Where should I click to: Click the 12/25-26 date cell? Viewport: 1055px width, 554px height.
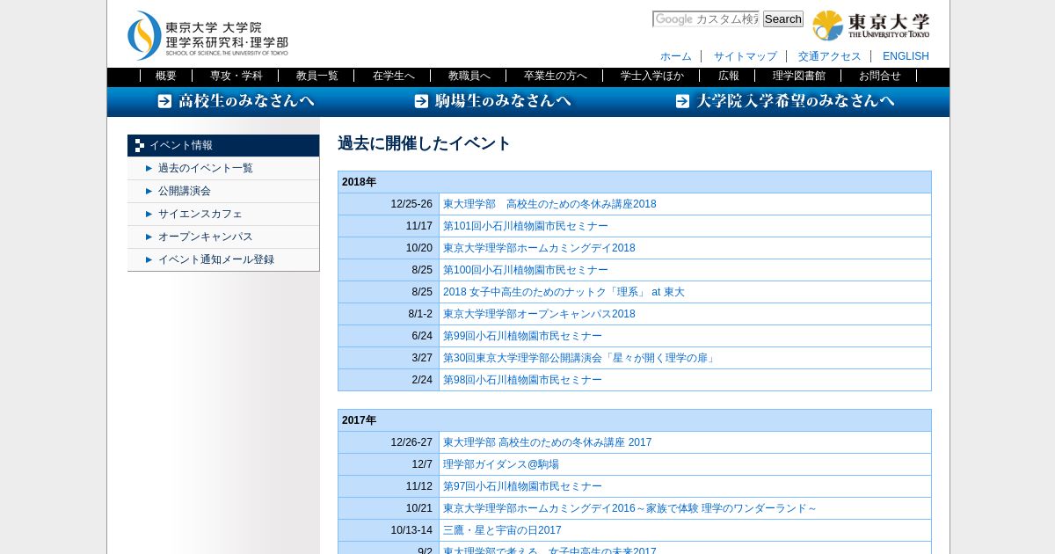(389, 204)
